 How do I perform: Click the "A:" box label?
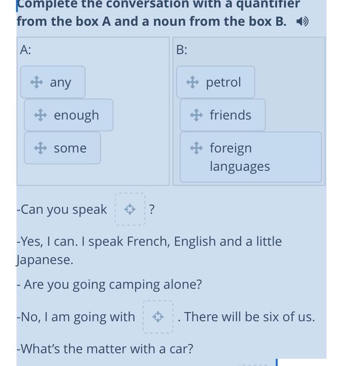click(25, 50)
